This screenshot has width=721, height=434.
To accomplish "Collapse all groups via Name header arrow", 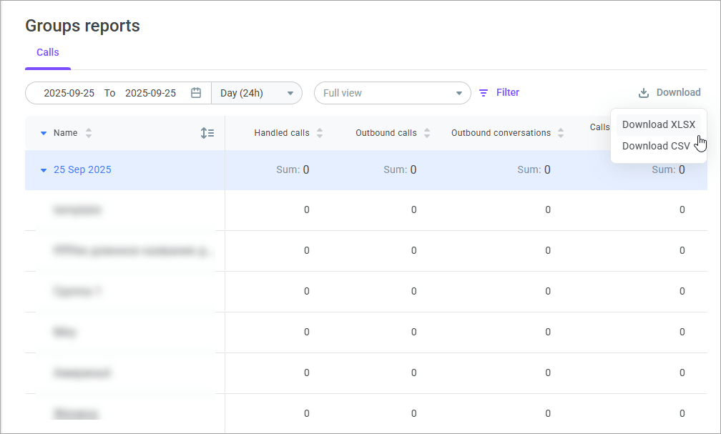I will (x=44, y=133).
